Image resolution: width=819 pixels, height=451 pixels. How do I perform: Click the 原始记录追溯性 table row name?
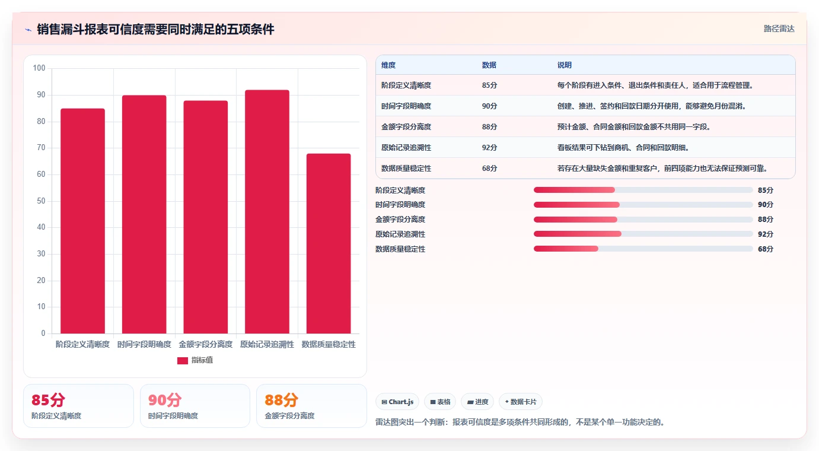[406, 148]
